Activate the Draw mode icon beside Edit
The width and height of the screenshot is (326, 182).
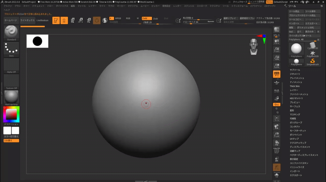point(64,20)
